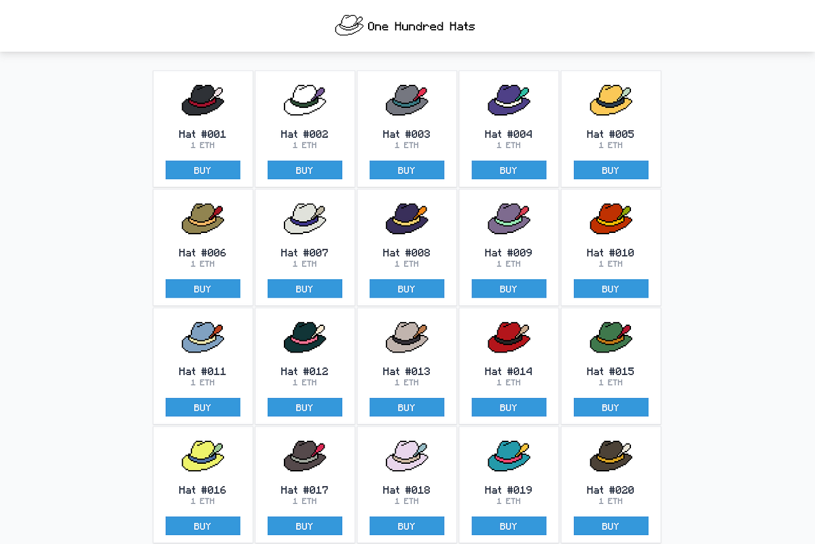
Task: Open the gray hat image for Hat #003
Action: [x=406, y=98]
